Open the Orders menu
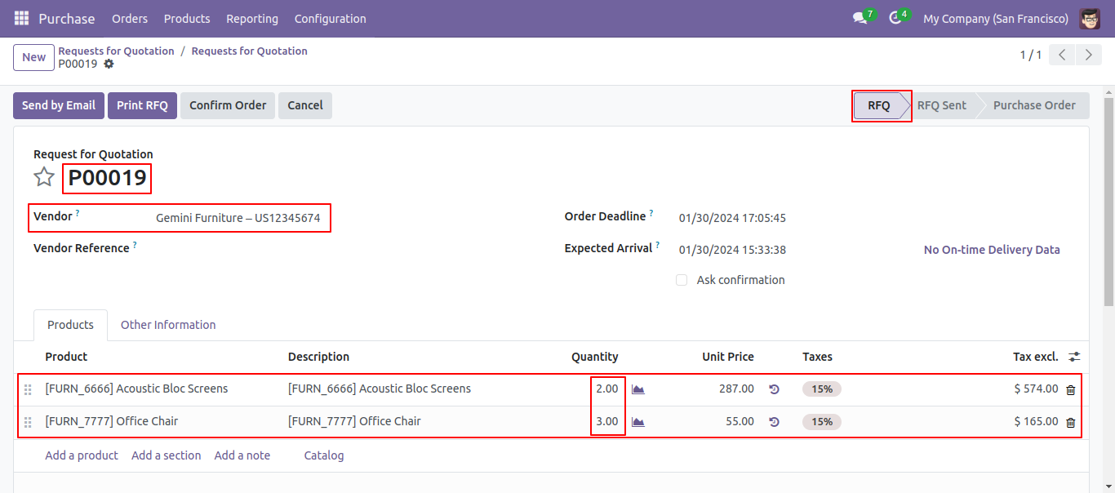 tap(130, 18)
